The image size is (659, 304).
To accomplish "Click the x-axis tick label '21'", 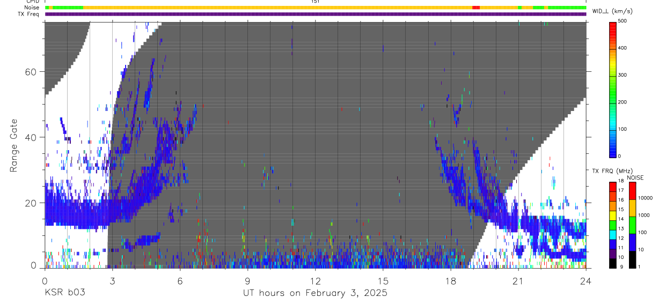I will point(518,280).
